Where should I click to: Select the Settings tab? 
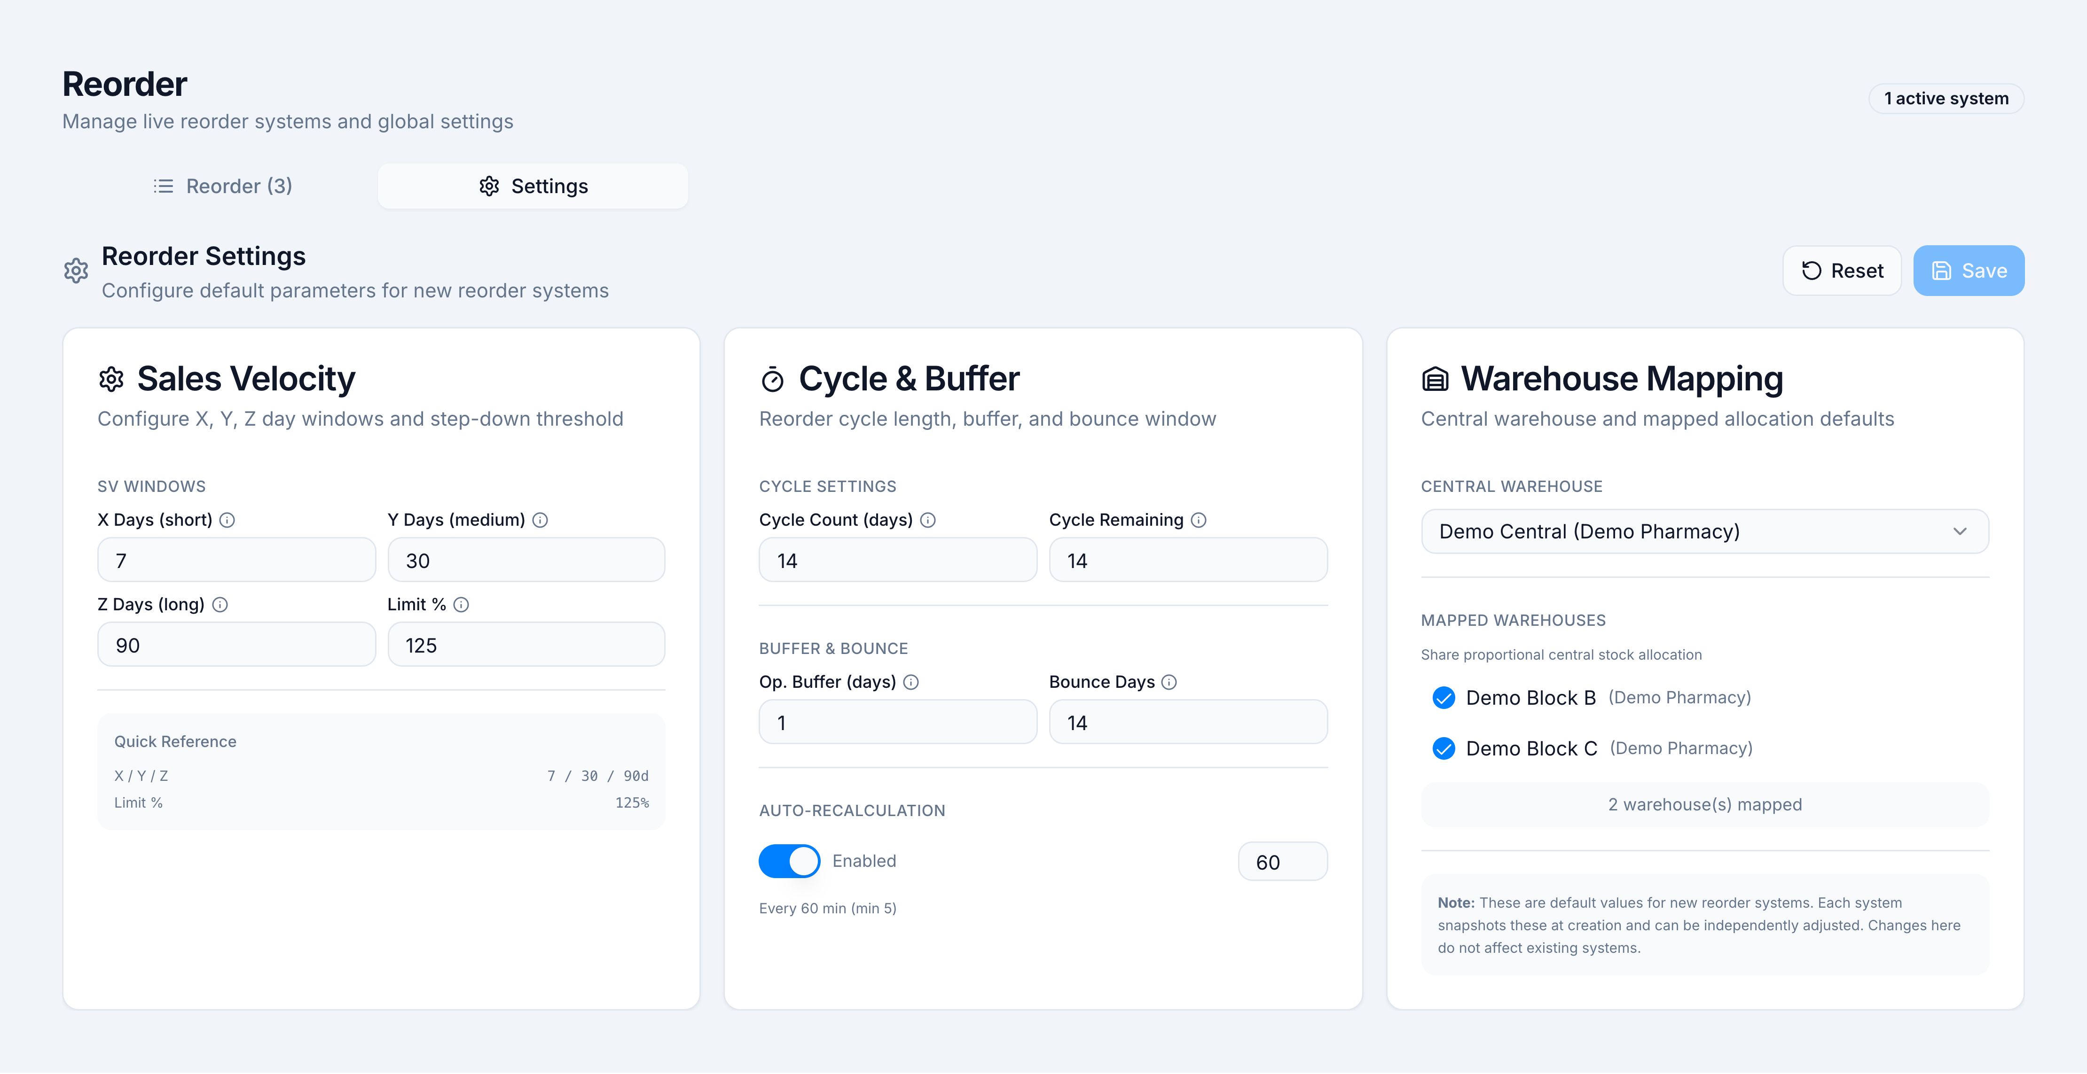pyautogui.click(x=533, y=187)
